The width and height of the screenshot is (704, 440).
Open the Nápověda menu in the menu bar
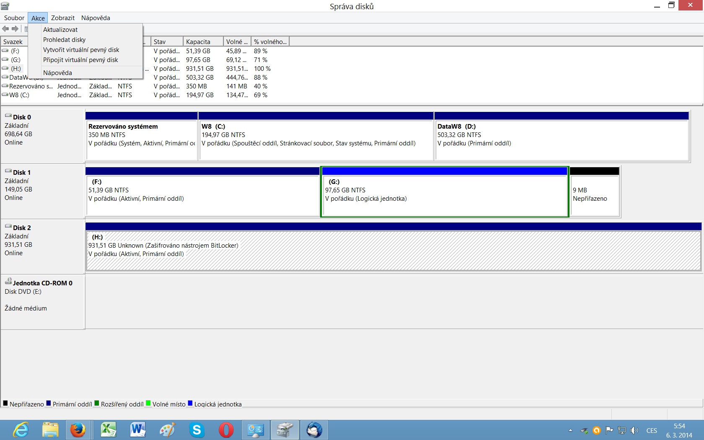pyautogui.click(x=96, y=18)
